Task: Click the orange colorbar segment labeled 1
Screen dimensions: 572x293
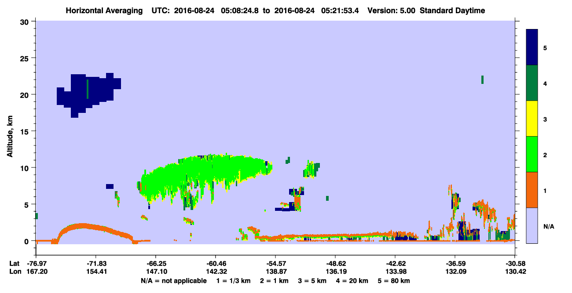Action: 532,190
